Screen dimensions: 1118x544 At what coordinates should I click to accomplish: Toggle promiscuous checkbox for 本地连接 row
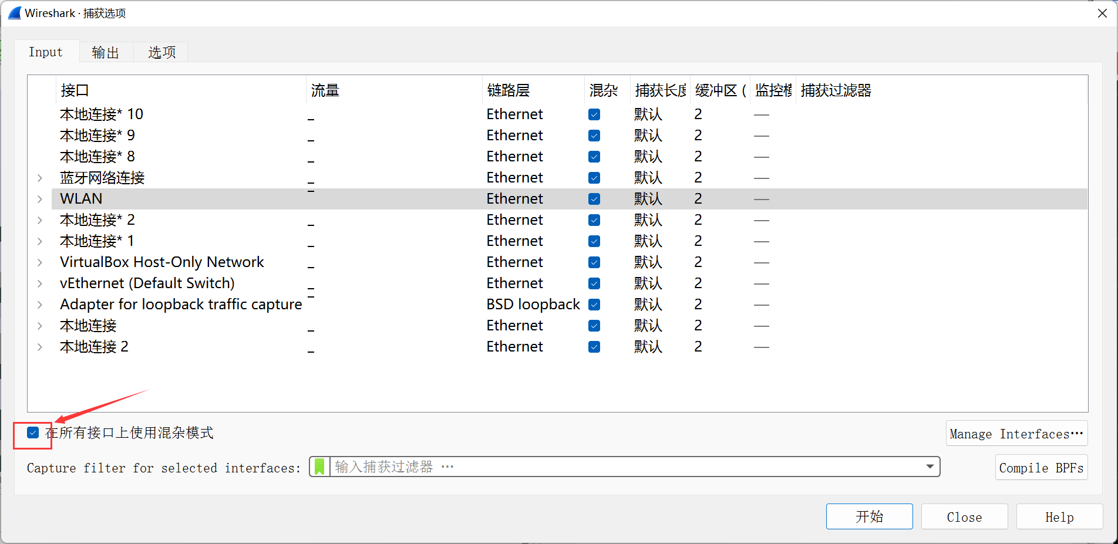point(594,326)
